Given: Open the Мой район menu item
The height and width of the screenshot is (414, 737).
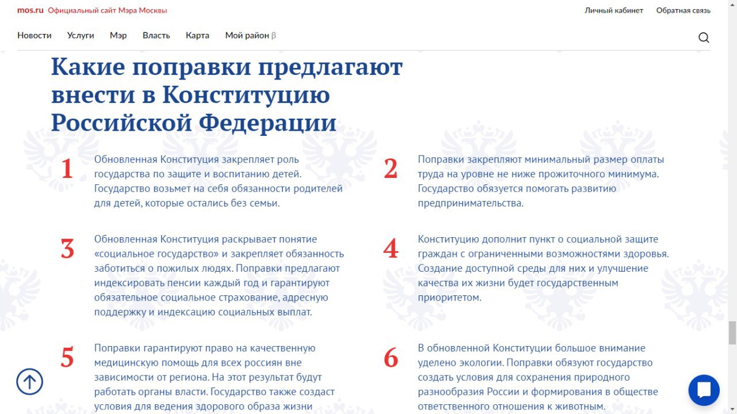Looking at the screenshot, I should click(x=250, y=35).
